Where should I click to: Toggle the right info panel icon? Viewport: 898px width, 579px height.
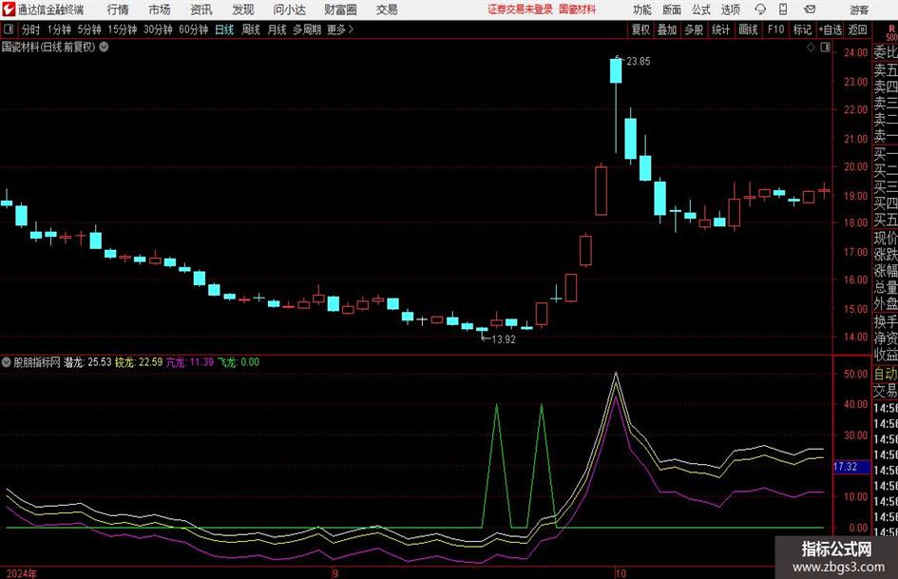(x=825, y=48)
